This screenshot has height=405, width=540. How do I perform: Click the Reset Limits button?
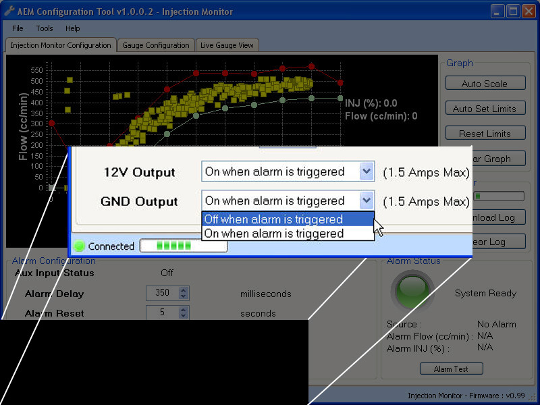pos(485,133)
